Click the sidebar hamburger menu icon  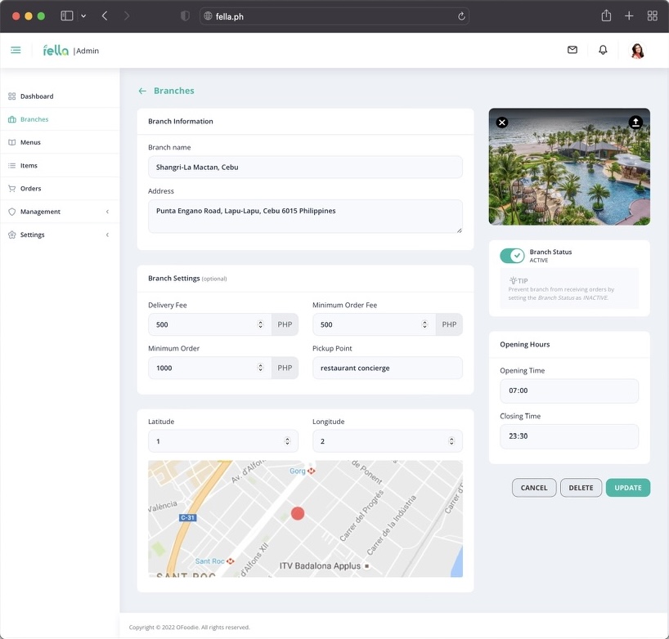click(16, 50)
